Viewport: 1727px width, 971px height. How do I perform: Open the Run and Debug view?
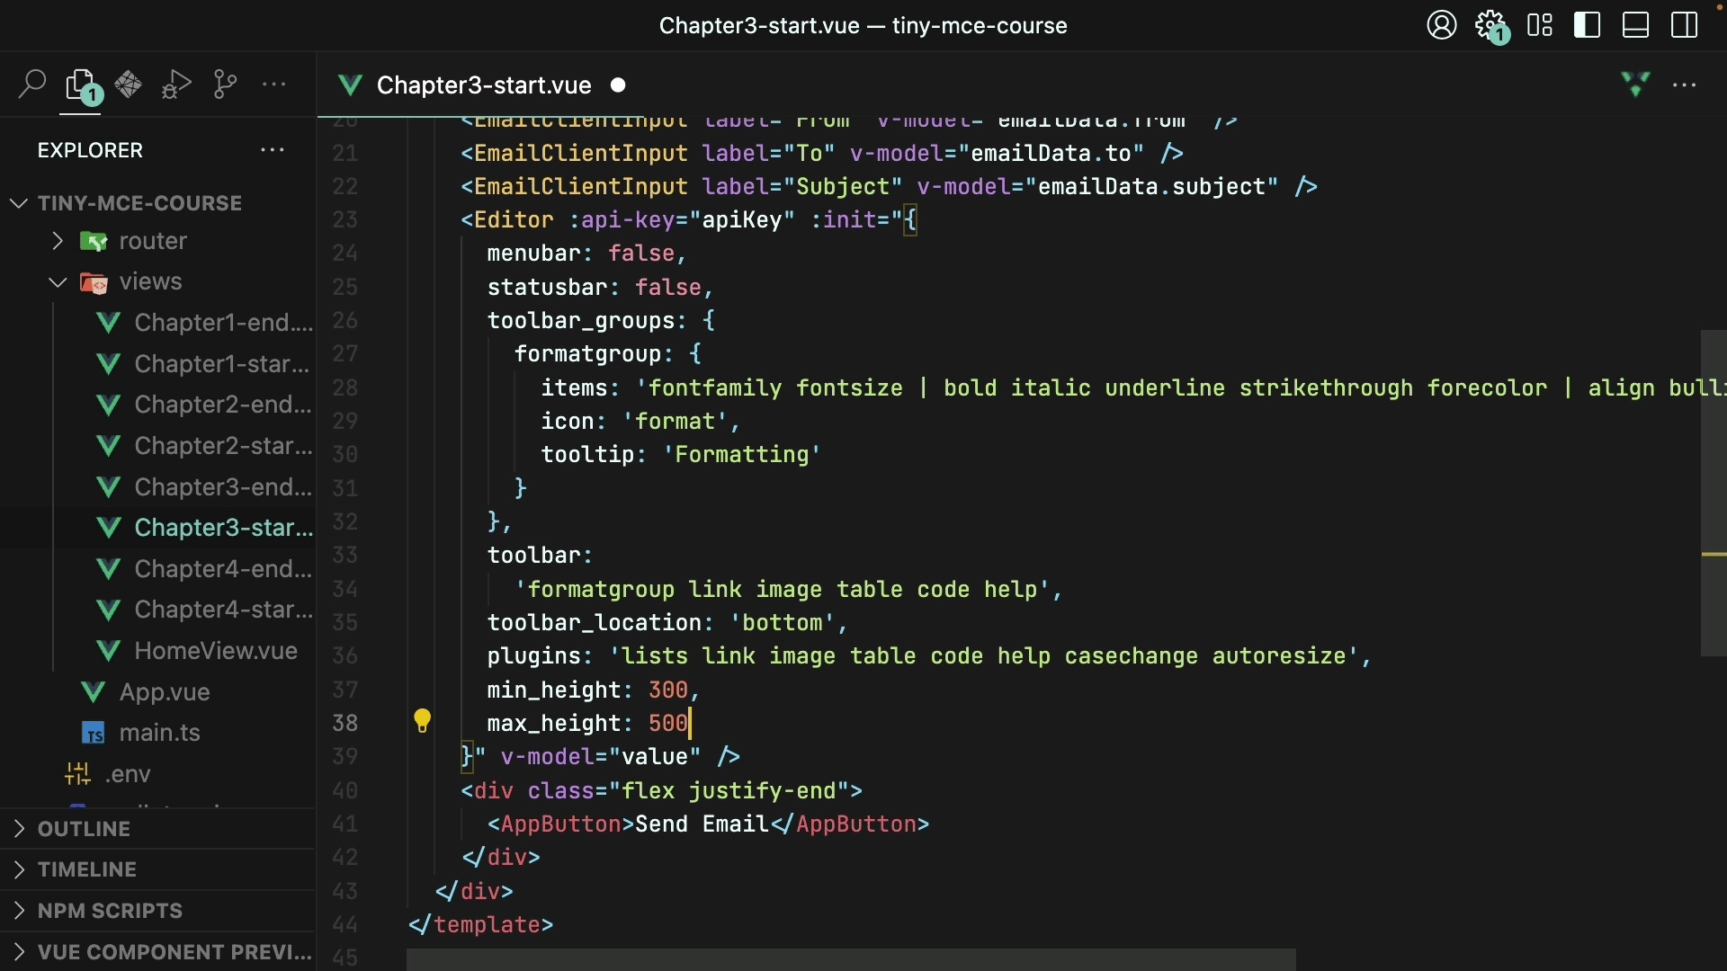coord(176,85)
